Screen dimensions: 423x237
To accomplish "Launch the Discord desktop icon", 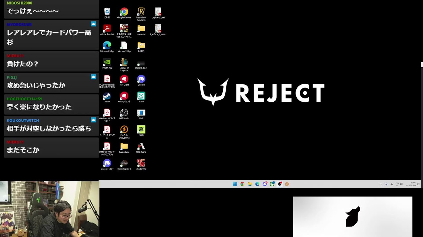I will pos(141,80).
